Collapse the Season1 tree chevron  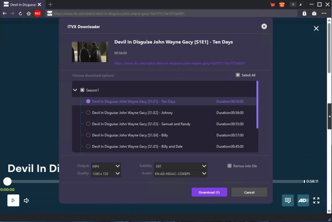point(75,90)
